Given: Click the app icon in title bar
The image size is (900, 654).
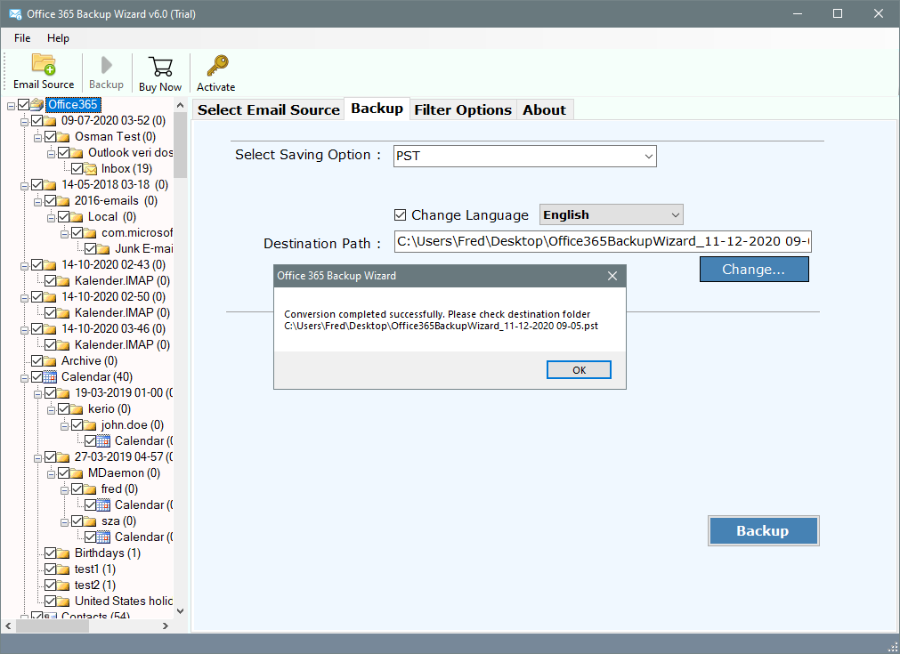Looking at the screenshot, I should (x=15, y=13).
